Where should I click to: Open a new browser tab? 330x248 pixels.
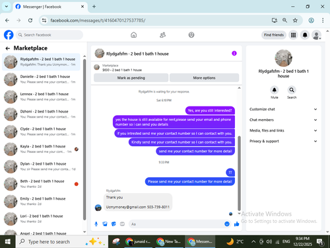(x=94, y=7)
